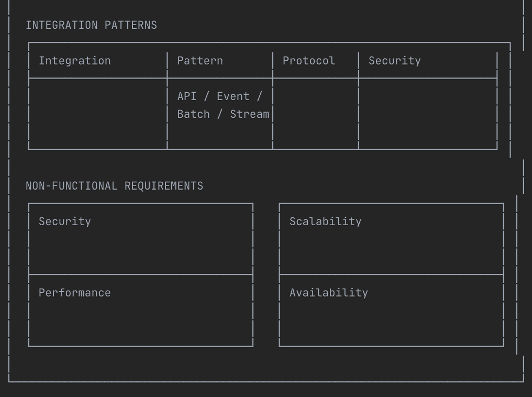Click the empty cell under Protocol column
Screen dimensions: 532x397
coord(315,114)
